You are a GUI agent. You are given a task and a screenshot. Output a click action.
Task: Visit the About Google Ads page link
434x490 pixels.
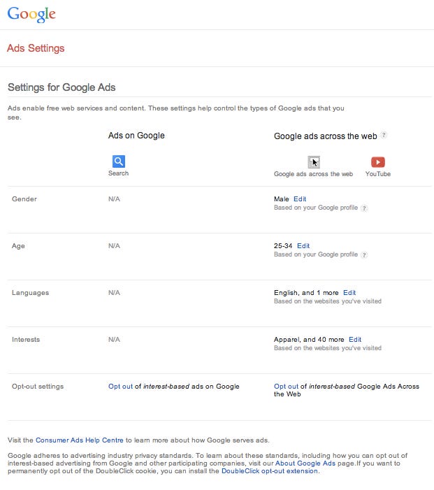[x=305, y=463]
